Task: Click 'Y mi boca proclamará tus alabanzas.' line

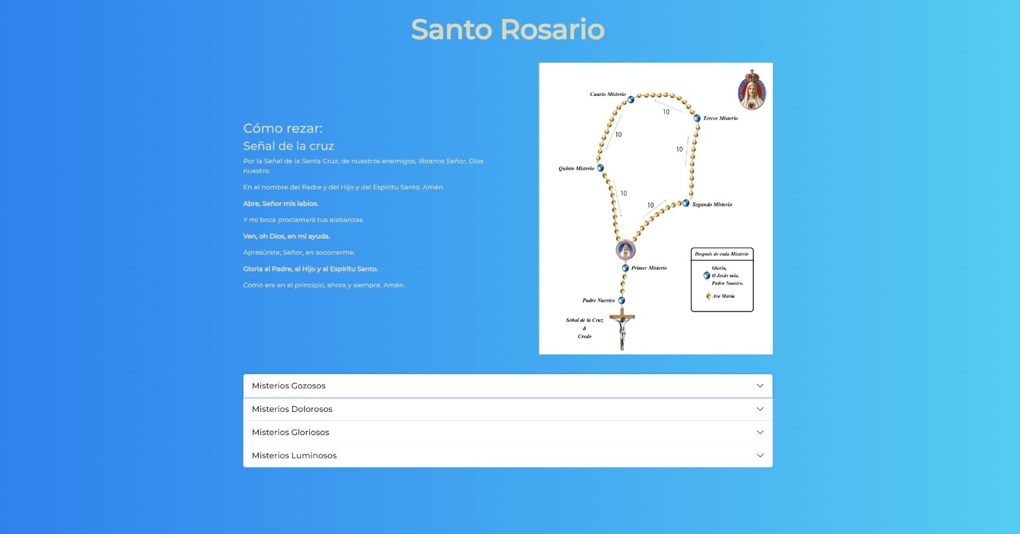Action: [303, 220]
